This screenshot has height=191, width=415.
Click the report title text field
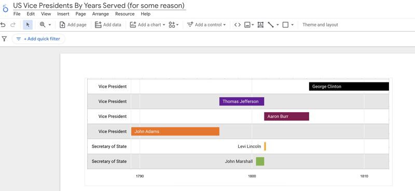pyautogui.click(x=99, y=6)
